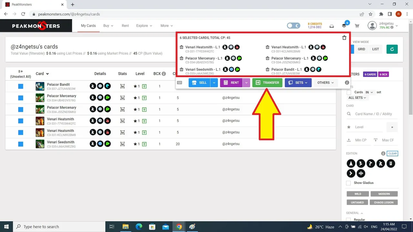413x232 pixels.
Task: Filter by Reward edition icon
Action: (x=381, y=164)
